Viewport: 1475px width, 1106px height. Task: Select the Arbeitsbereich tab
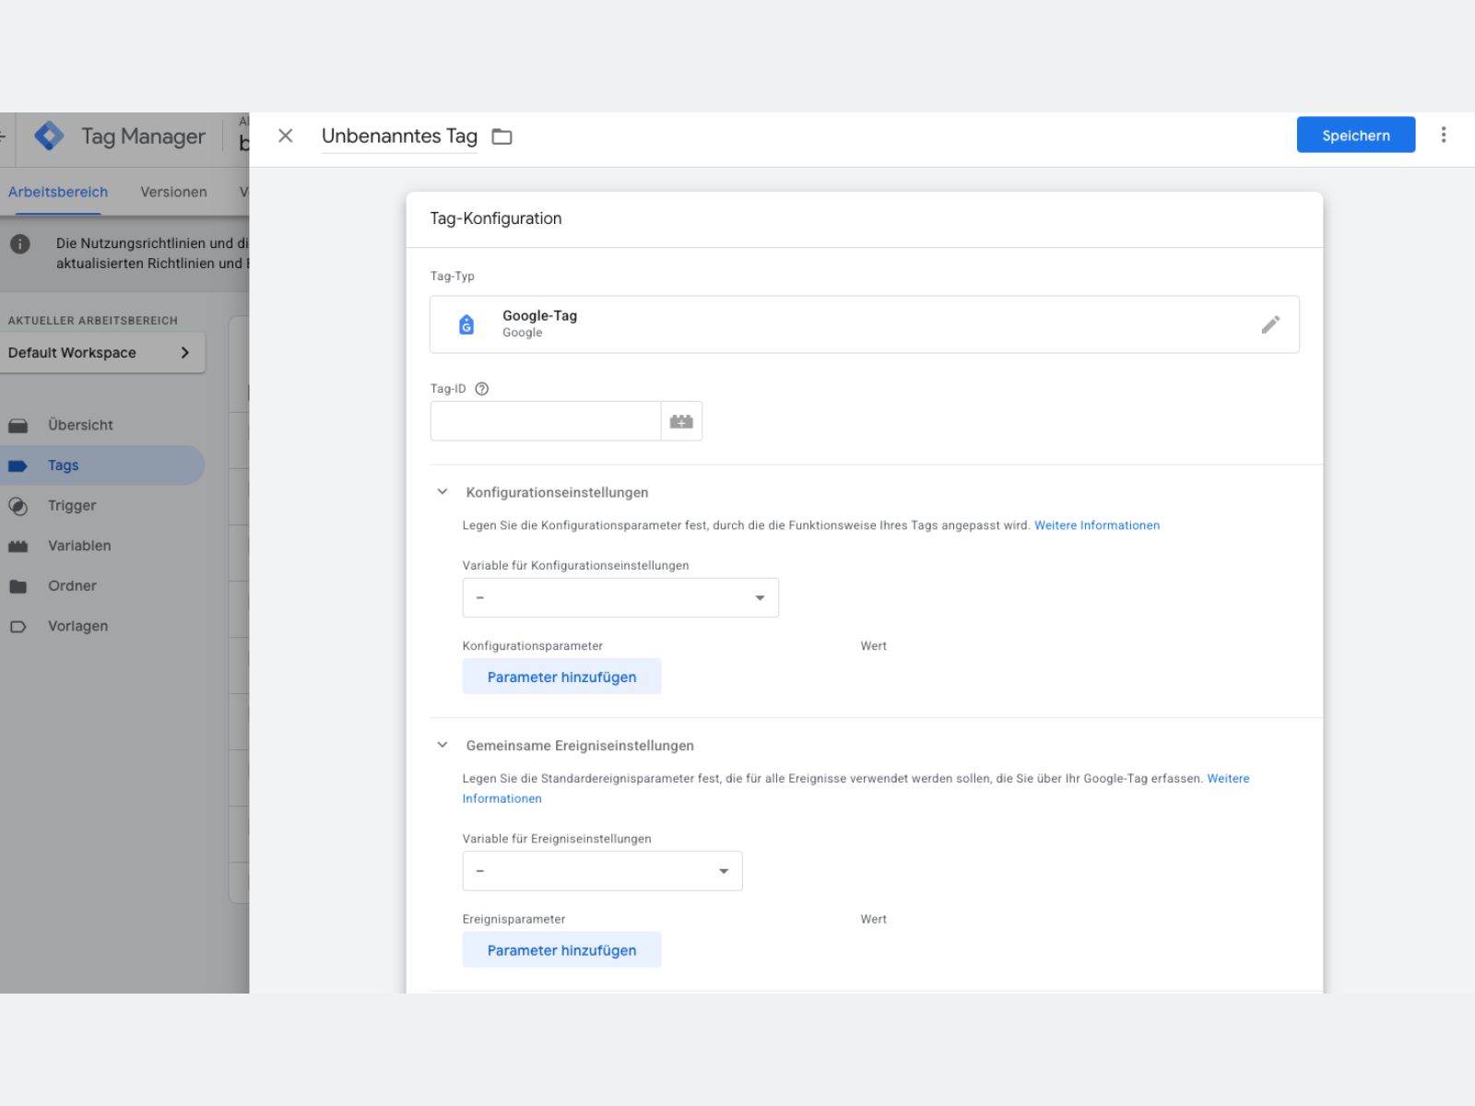click(58, 192)
